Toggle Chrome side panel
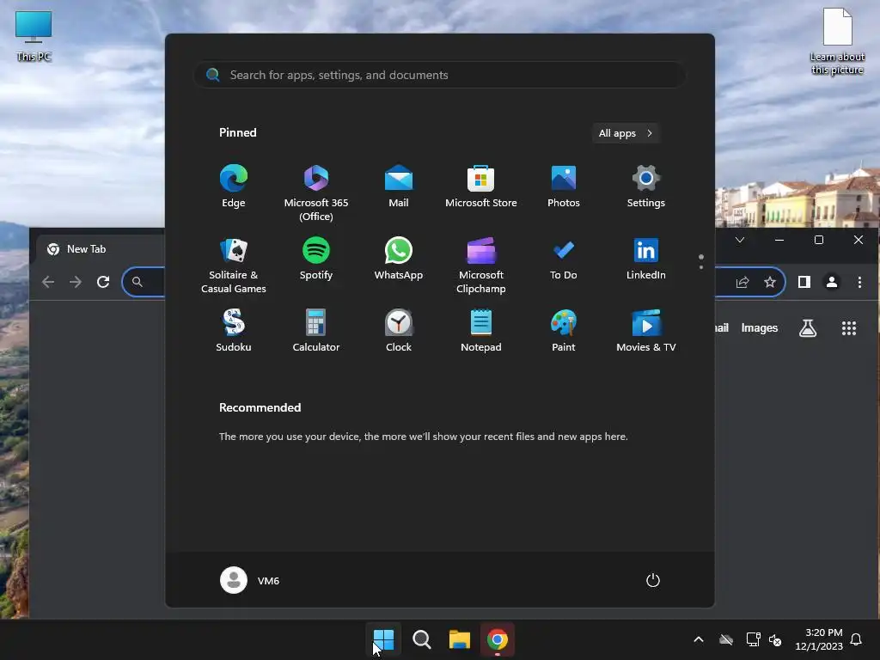This screenshot has width=880, height=660. point(804,282)
